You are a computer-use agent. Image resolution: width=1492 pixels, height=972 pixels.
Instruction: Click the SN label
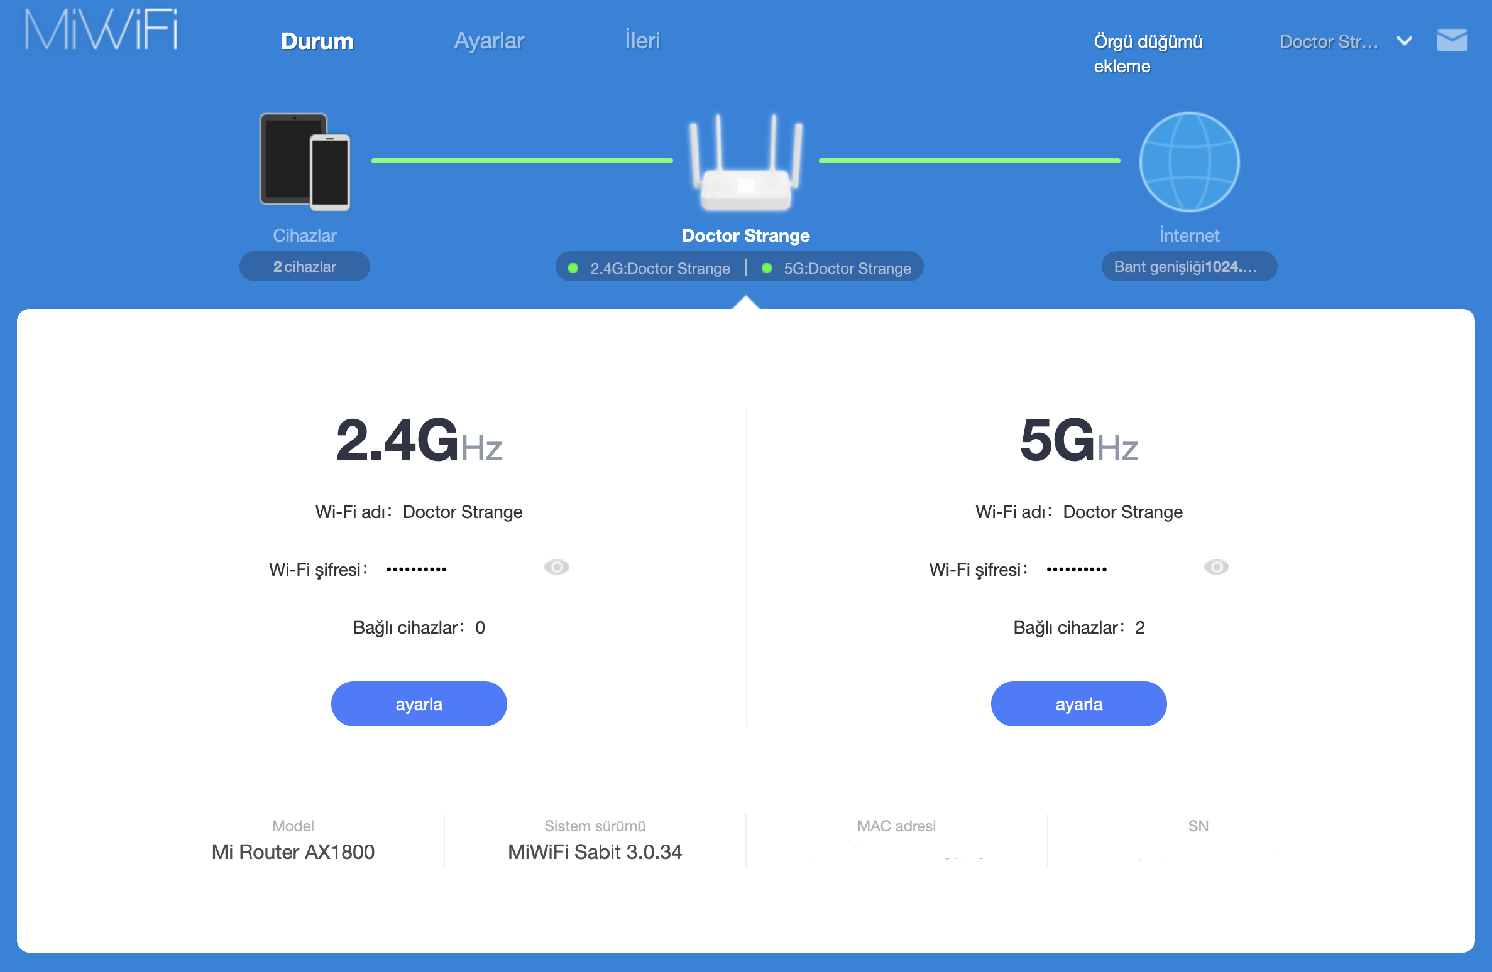pos(1198,826)
